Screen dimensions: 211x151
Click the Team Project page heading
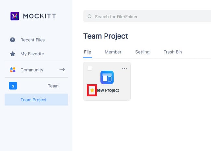click(x=106, y=36)
